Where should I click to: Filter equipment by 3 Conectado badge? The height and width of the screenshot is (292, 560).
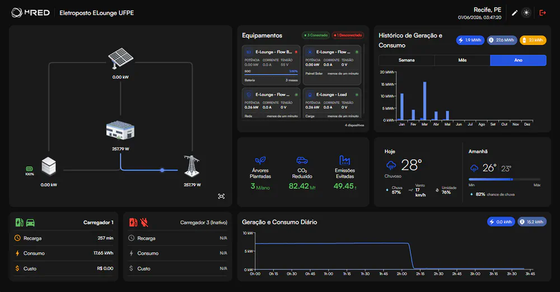tap(316, 35)
